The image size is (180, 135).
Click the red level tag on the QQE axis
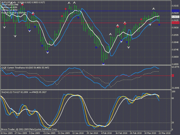click(173, 75)
